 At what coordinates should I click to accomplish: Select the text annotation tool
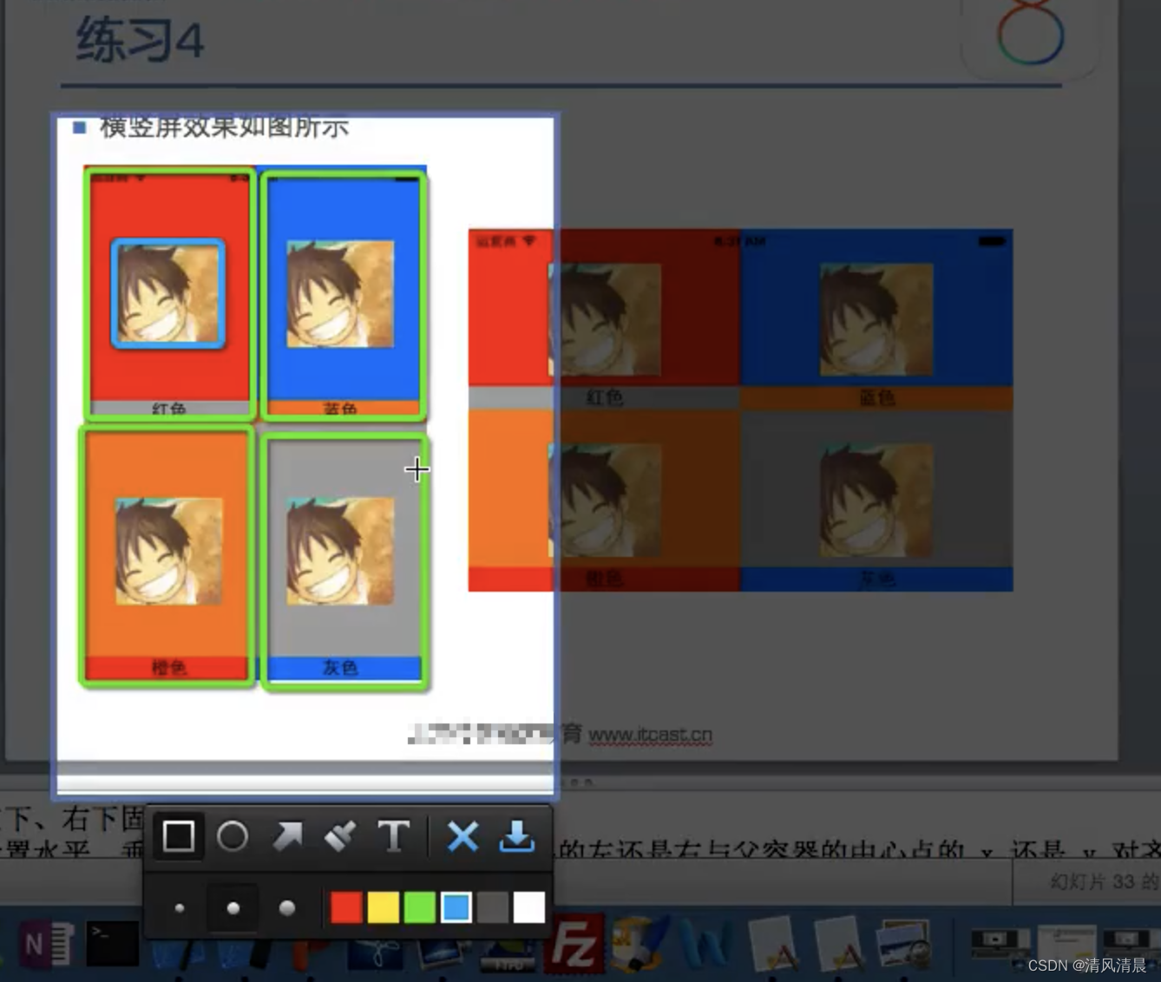pos(394,836)
